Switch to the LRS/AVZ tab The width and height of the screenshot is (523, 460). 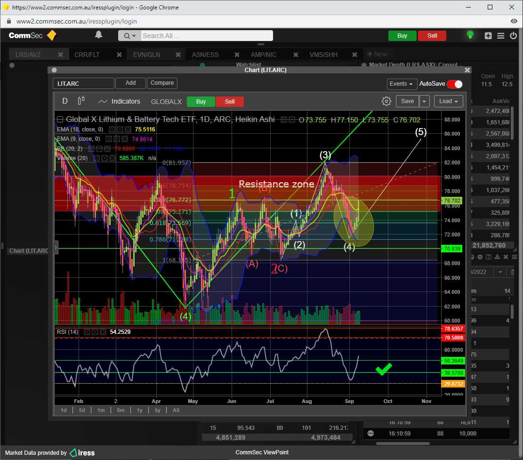point(28,55)
